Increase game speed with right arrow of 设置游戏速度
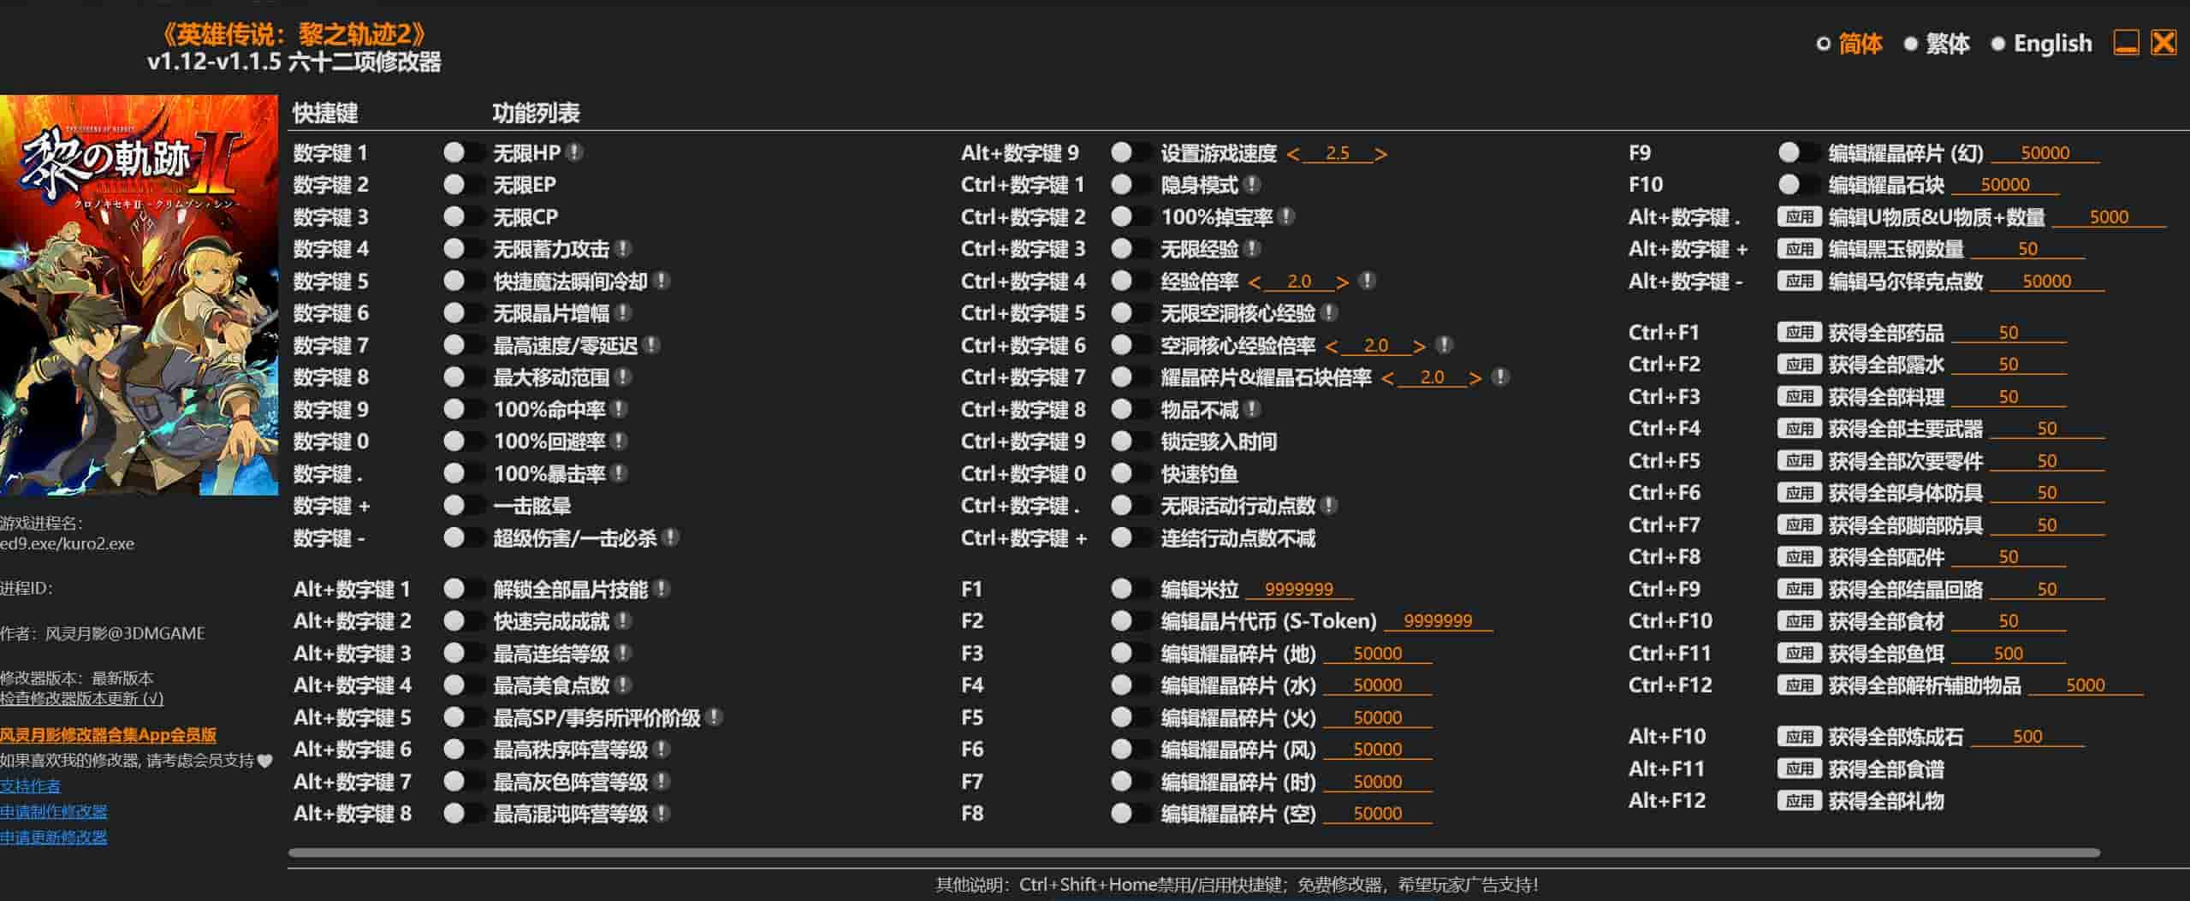Viewport: 2190px width, 901px height. click(1380, 154)
